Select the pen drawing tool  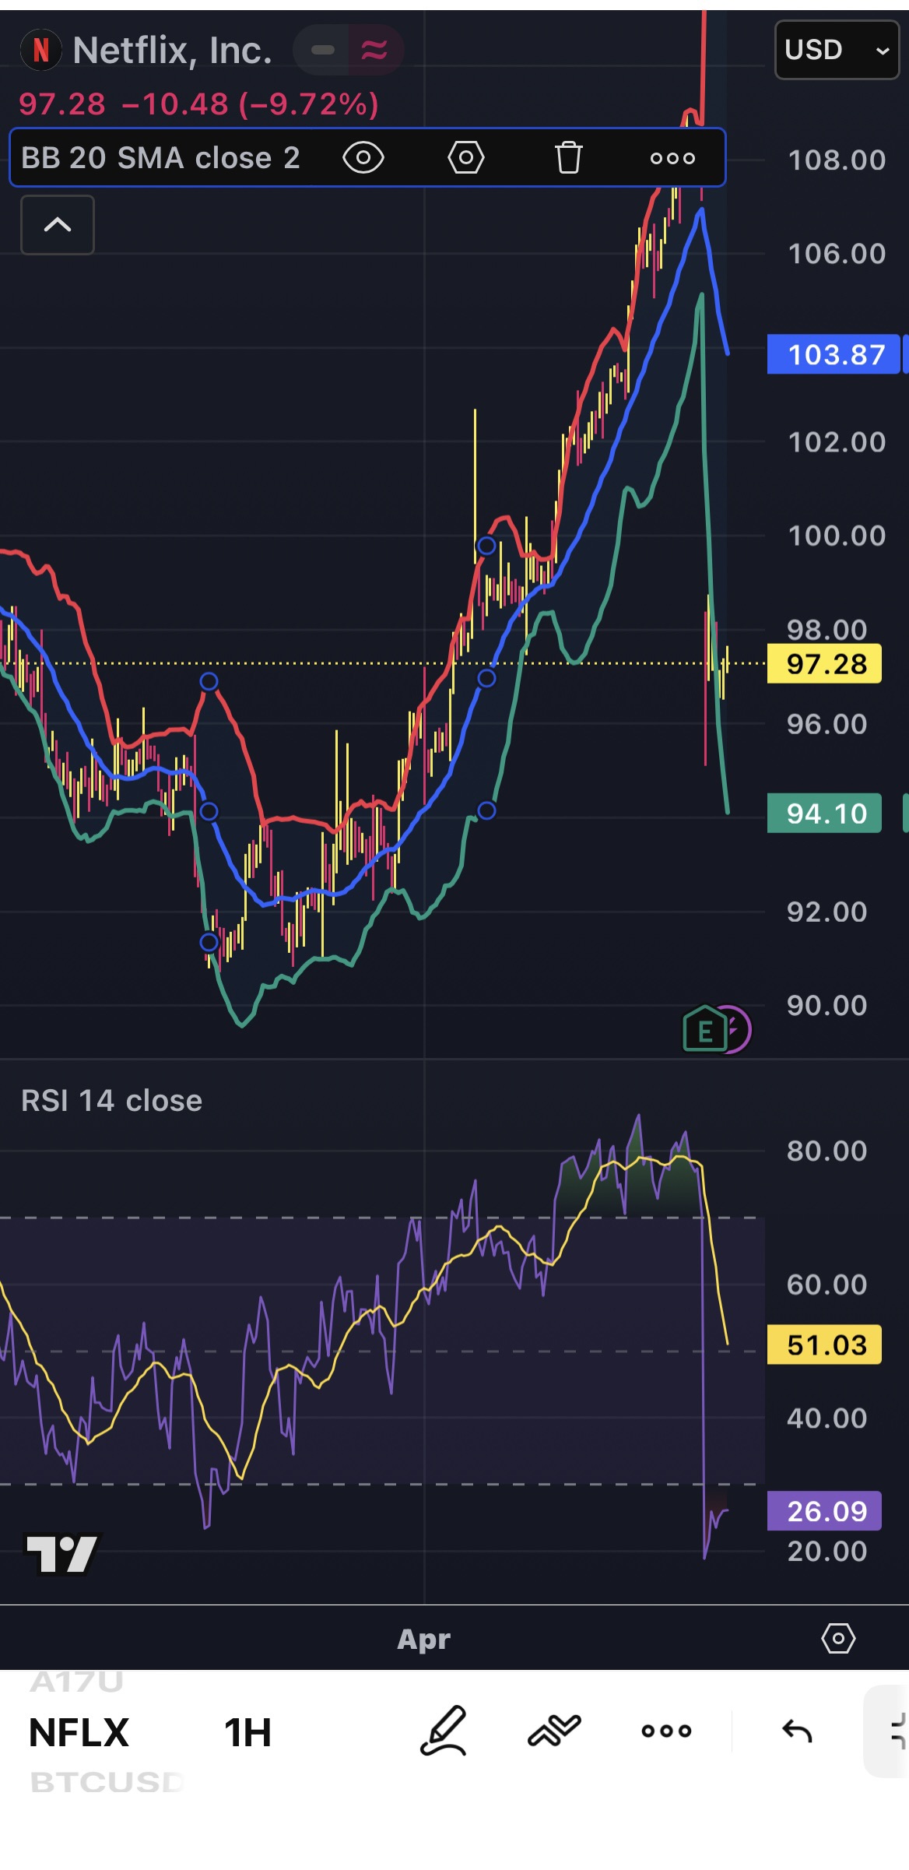coord(444,1731)
